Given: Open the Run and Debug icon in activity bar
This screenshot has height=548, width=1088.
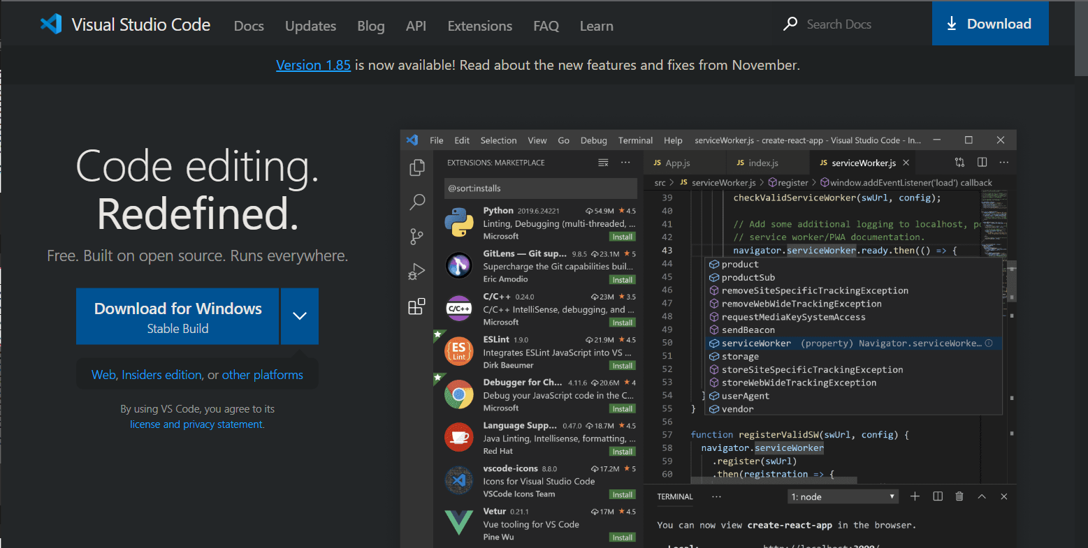Looking at the screenshot, I should coord(417,272).
